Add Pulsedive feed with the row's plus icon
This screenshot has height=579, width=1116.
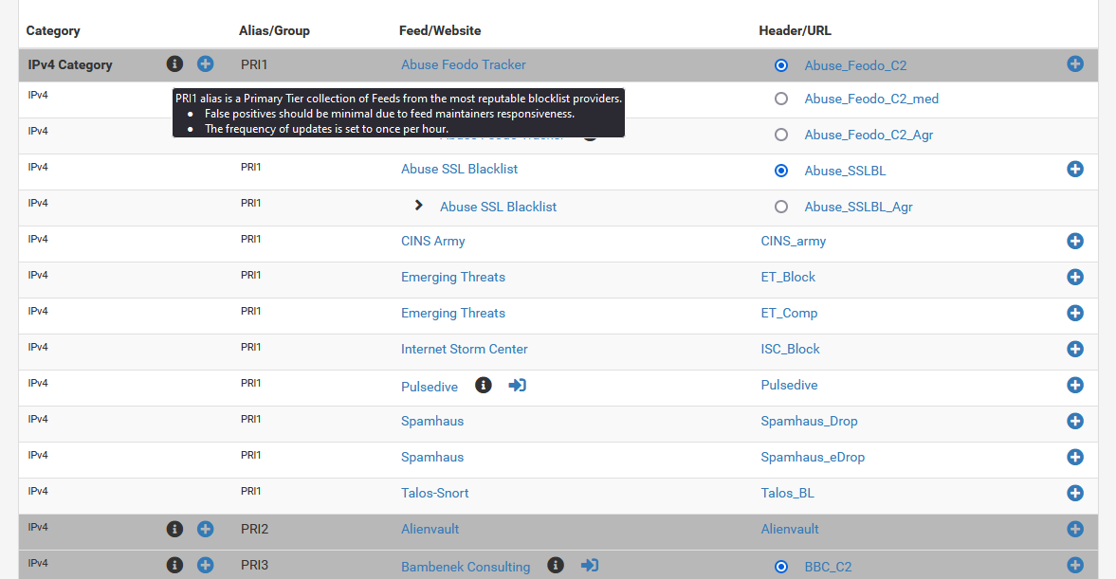pyautogui.click(x=1074, y=385)
